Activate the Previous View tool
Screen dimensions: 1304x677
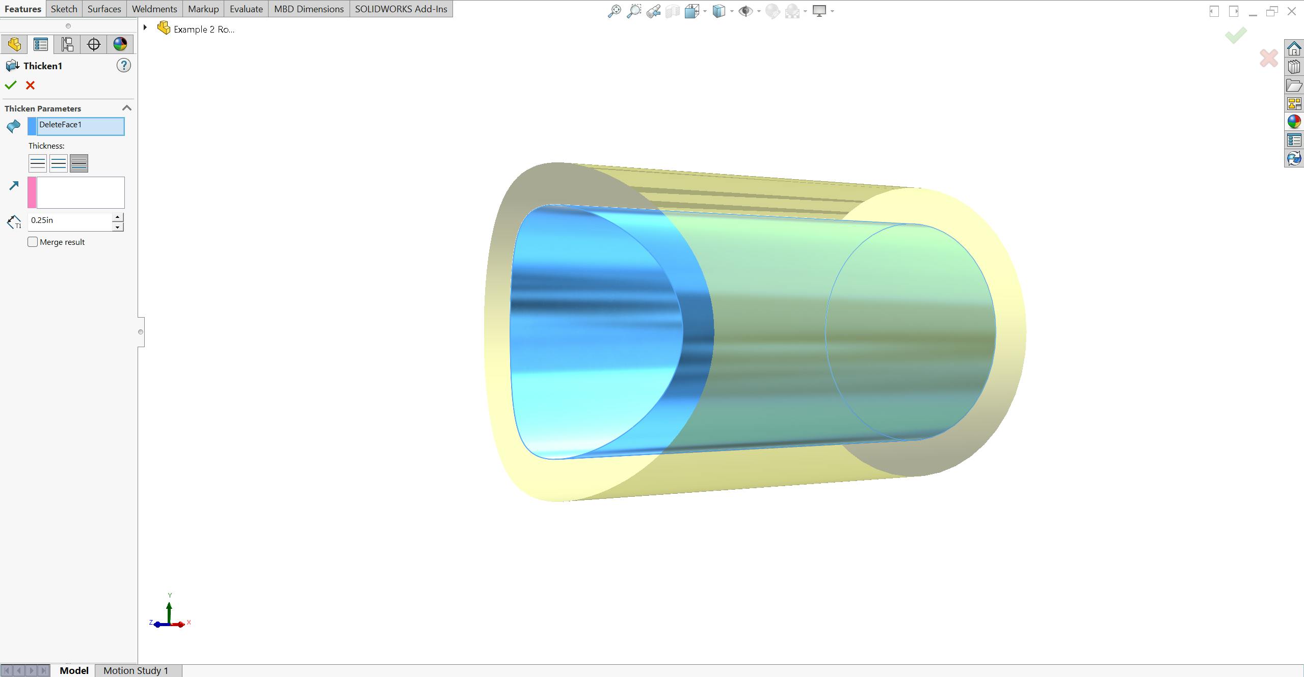click(x=653, y=10)
